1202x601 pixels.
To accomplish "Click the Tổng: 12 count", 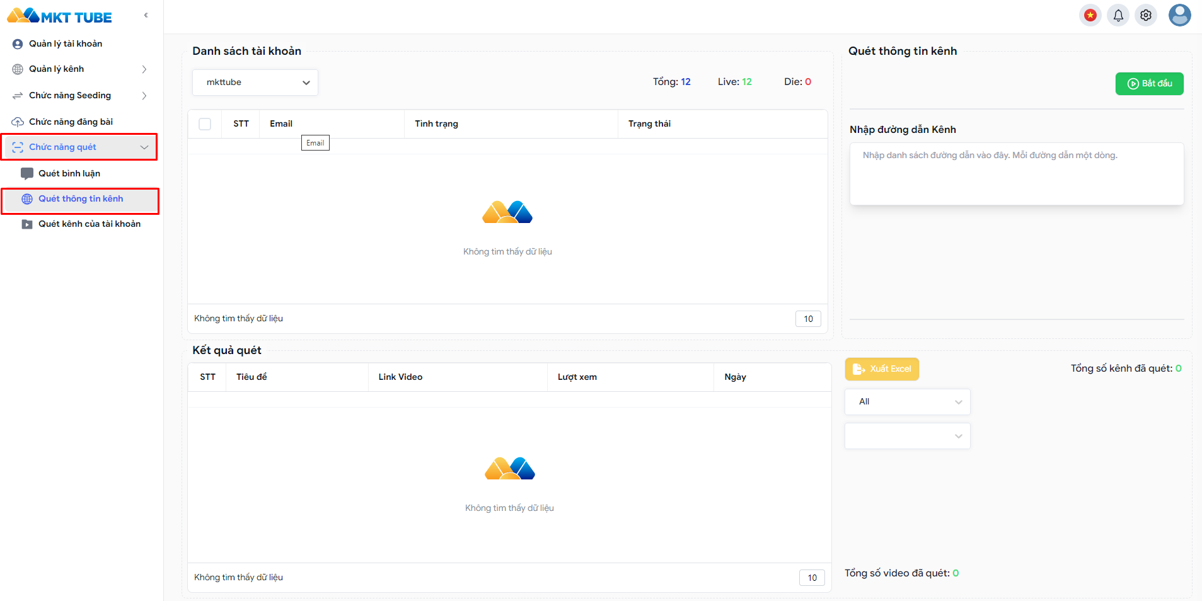I will [672, 82].
